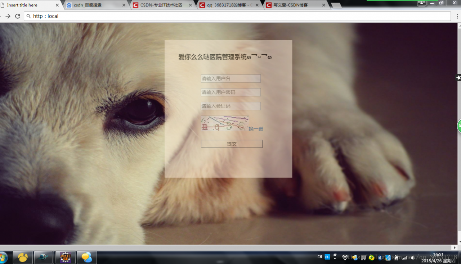The image size is (461, 264).
Task: Reload the current page
Action: pos(17,16)
